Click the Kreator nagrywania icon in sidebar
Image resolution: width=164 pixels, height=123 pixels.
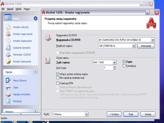8,34
